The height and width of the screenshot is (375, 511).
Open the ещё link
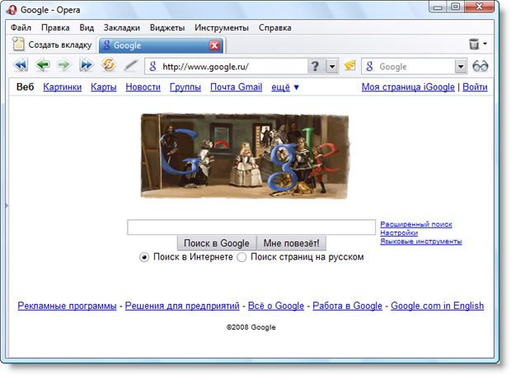(x=280, y=87)
